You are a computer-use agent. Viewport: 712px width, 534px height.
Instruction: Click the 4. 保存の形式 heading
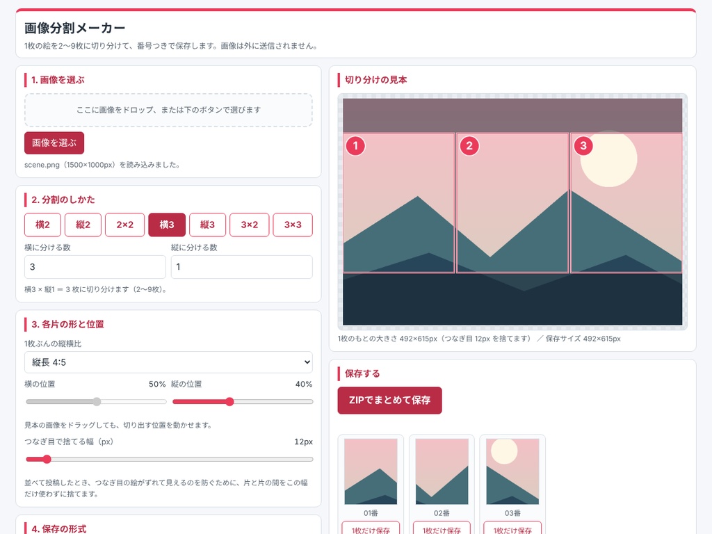pyautogui.click(x=59, y=529)
